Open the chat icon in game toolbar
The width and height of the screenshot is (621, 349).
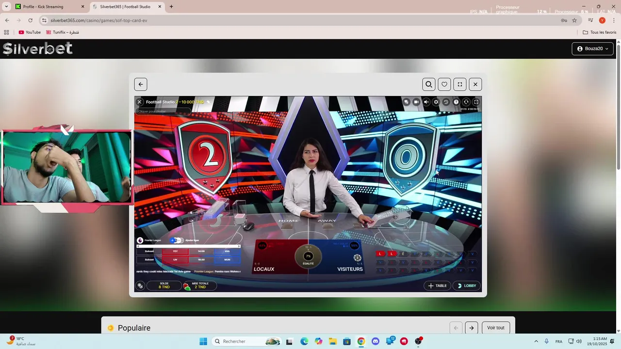[x=406, y=102]
